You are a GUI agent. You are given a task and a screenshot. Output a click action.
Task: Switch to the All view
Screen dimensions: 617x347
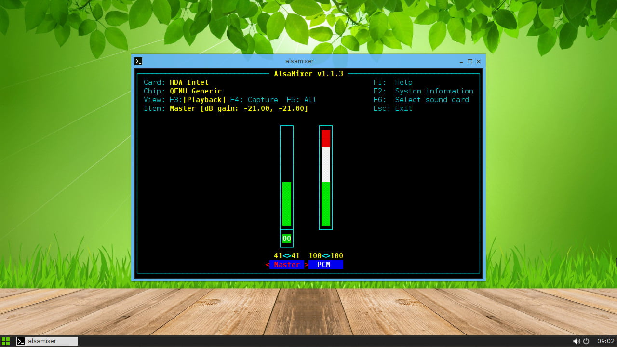coord(302,100)
